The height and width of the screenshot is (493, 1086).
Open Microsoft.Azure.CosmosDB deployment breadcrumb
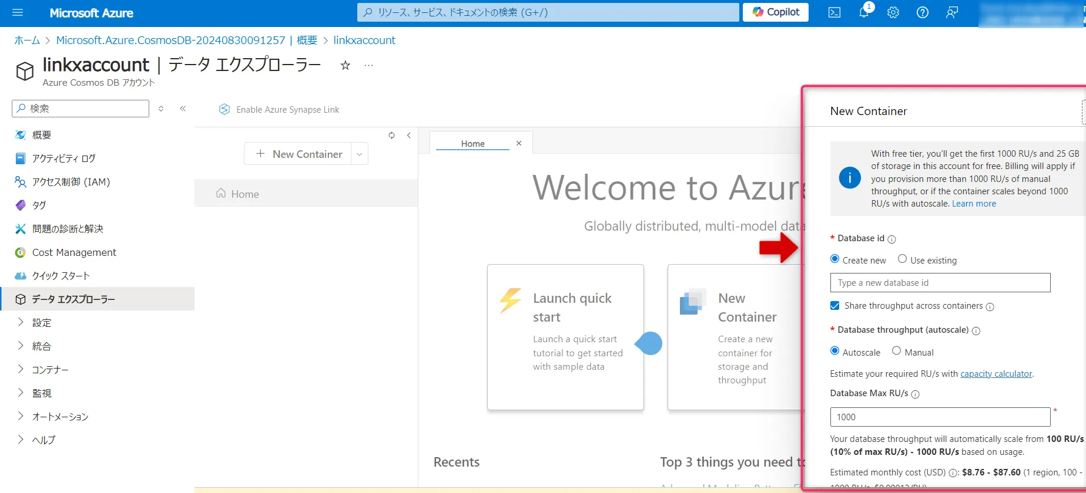tap(187, 40)
